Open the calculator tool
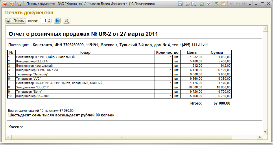273x145 pixels. [216, 4]
